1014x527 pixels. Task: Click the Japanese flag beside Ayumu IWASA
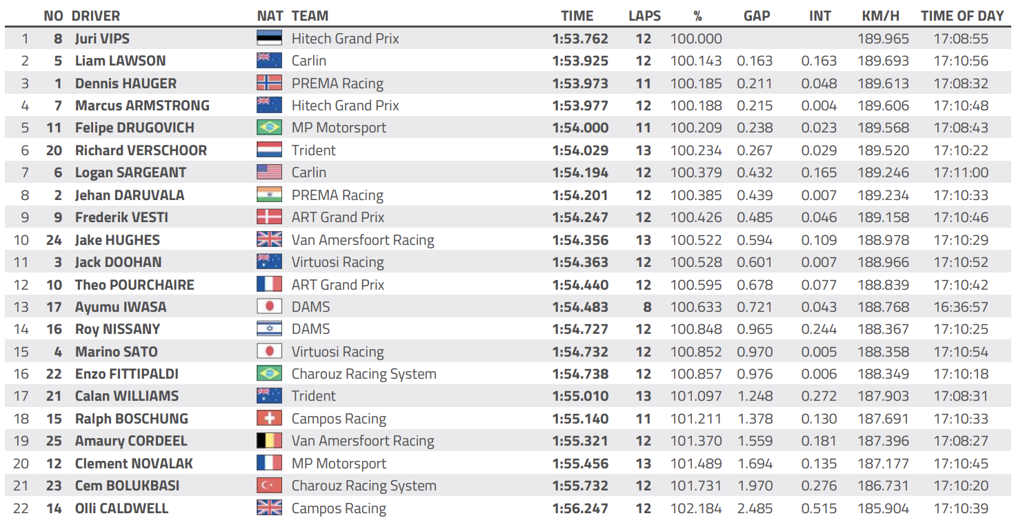point(269,307)
